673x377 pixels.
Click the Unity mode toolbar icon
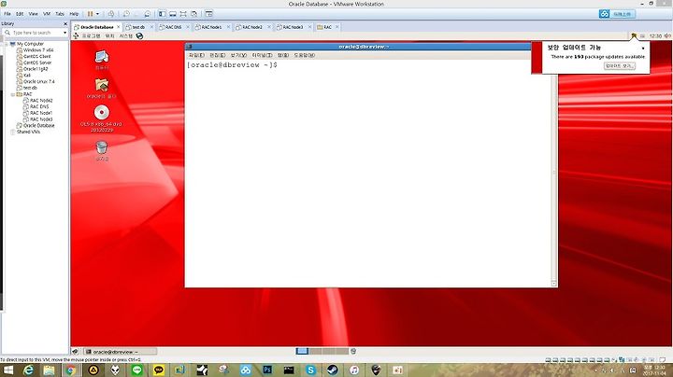pyautogui.click(x=194, y=14)
